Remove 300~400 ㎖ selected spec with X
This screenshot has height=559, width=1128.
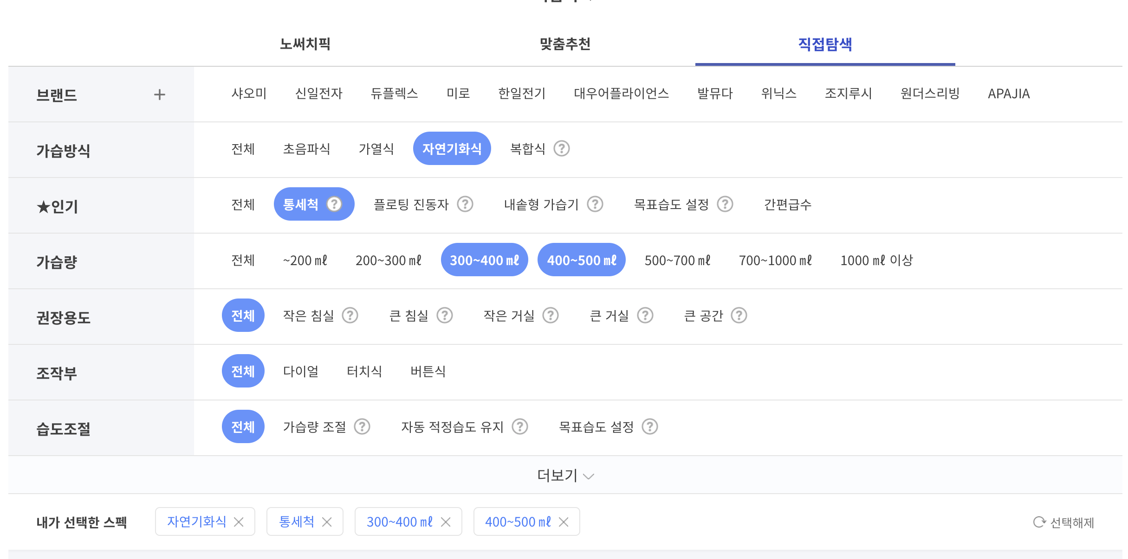tap(446, 522)
